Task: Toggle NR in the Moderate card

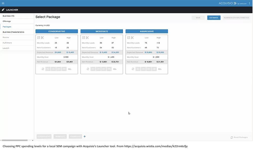Action: pos(109,69)
